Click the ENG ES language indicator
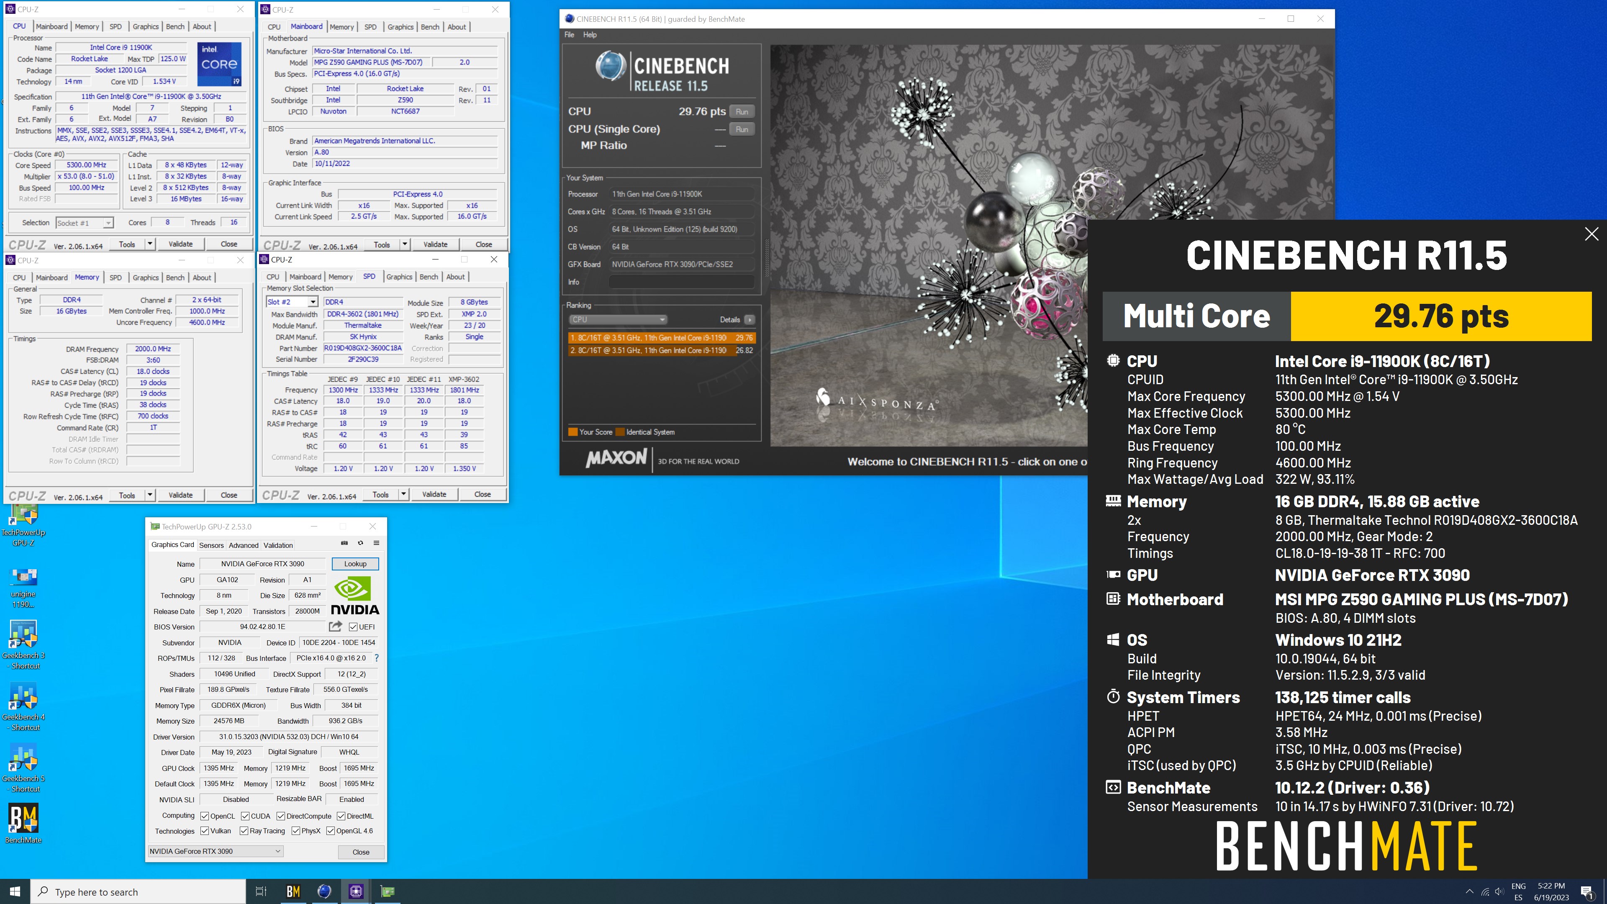 pyautogui.click(x=1518, y=891)
